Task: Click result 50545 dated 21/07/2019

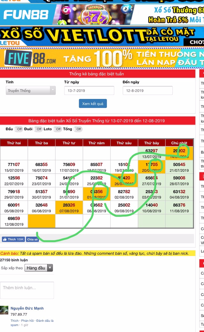Action: coord(179,164)
